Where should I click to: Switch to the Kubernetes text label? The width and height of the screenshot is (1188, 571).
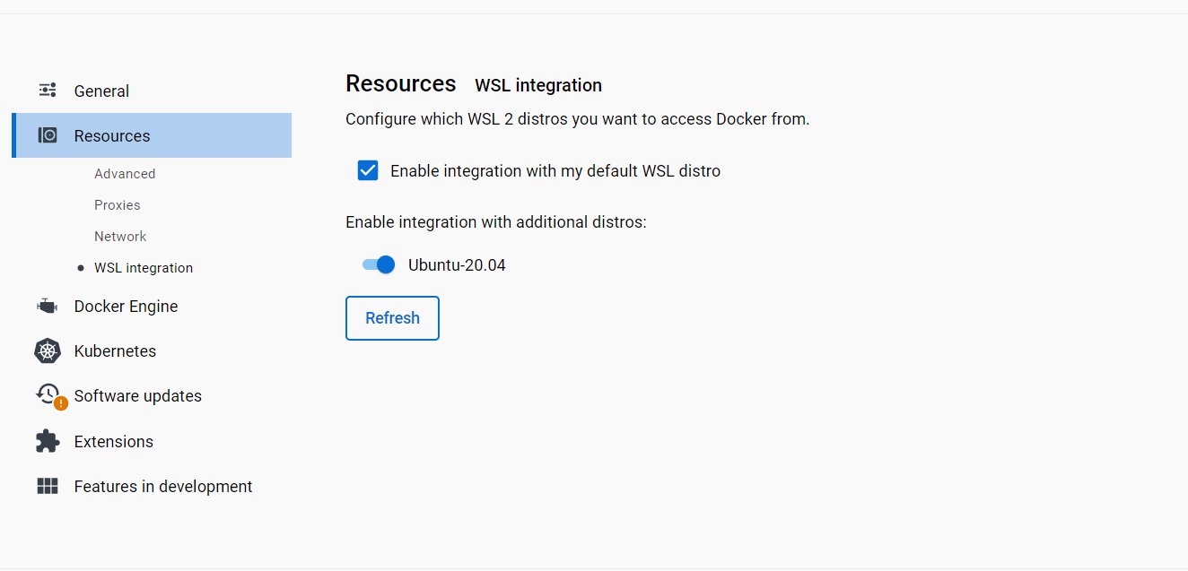115,351
